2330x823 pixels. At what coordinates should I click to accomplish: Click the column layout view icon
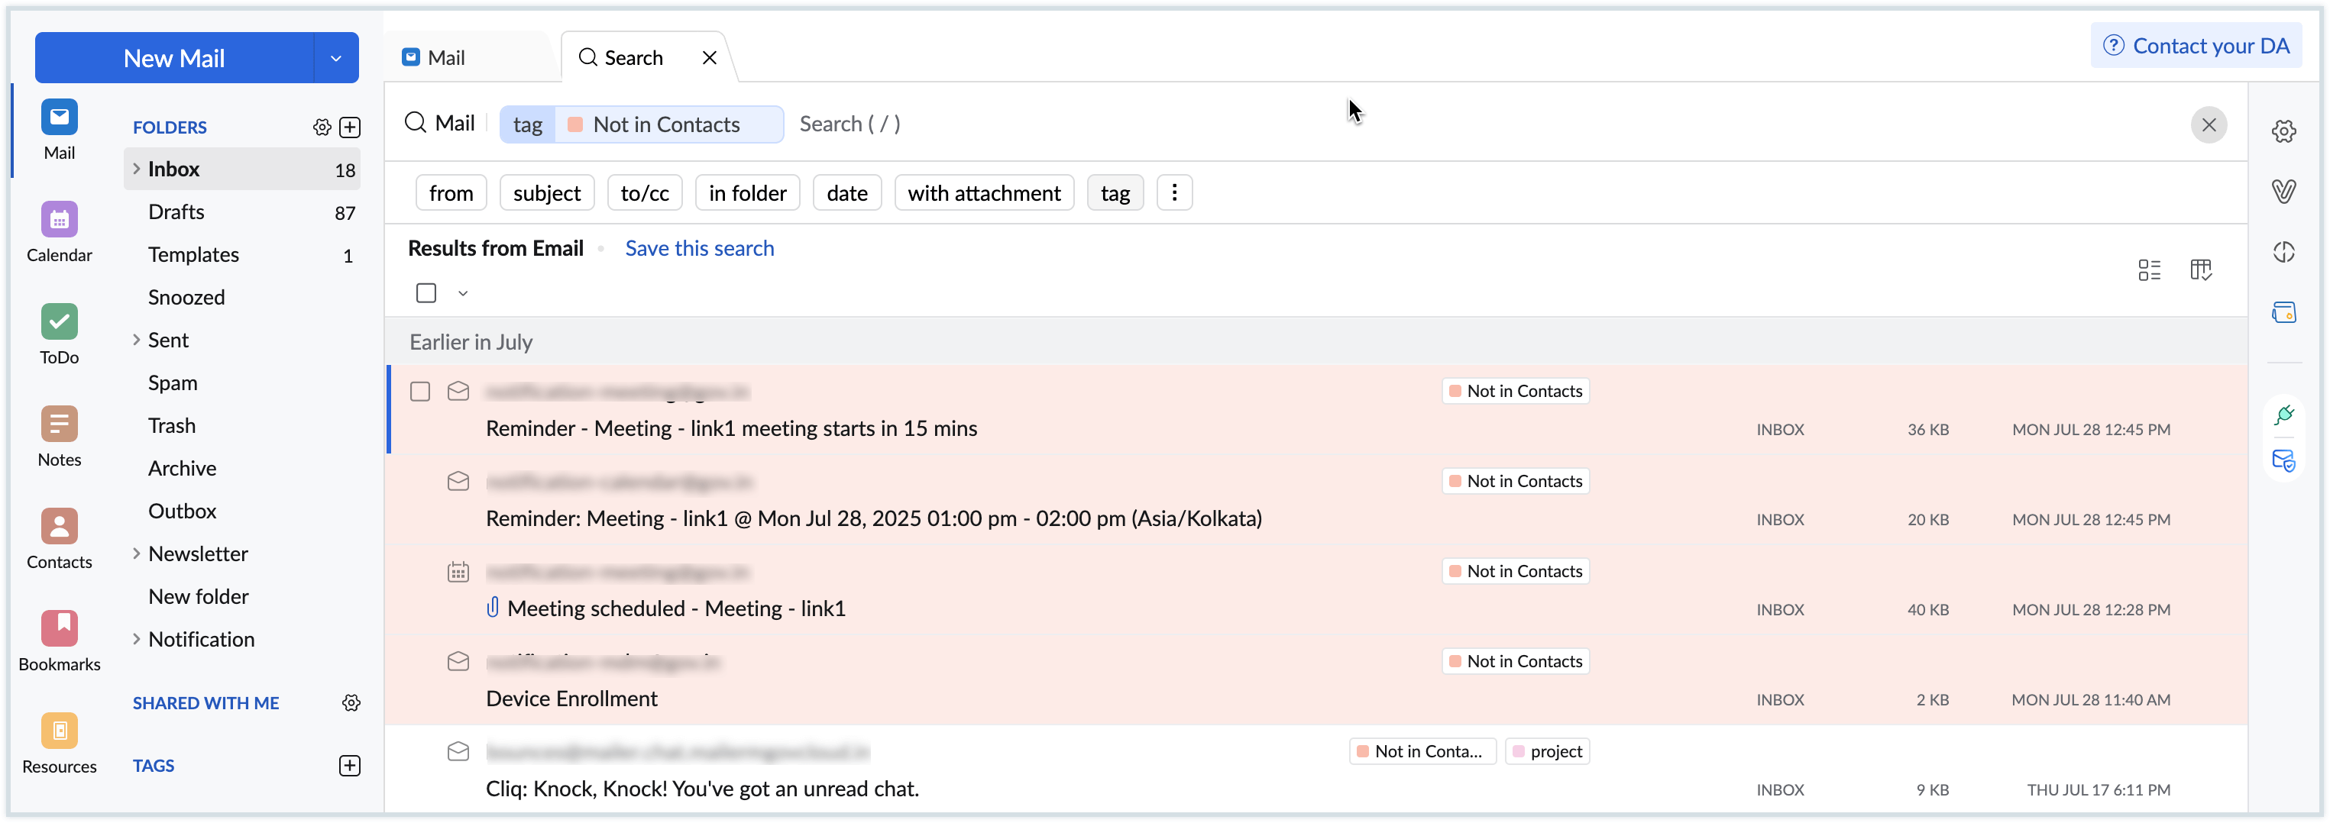click(x=2201, y=269)
